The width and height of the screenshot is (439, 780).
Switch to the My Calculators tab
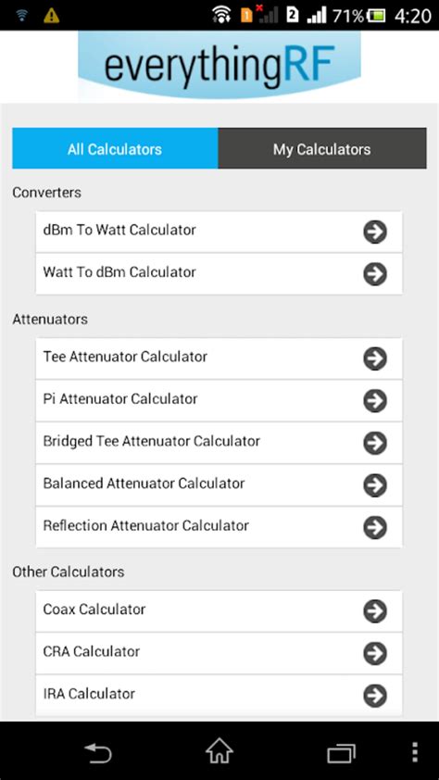[322, 148]
